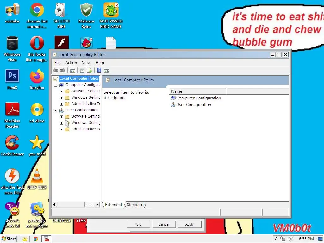Viewport: 324px width, 243px height.
Task: Toggle the Show/Hide Console Tree toolbar icon
Action: (x=72, y=71)
